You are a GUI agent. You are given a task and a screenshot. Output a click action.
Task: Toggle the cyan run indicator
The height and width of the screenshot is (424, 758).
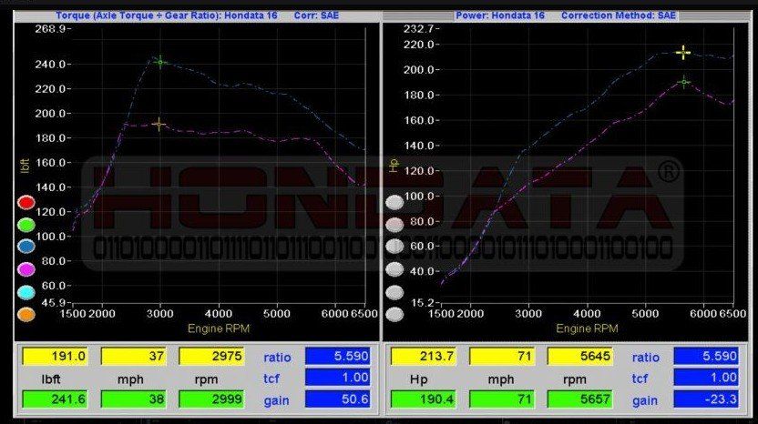26,292
